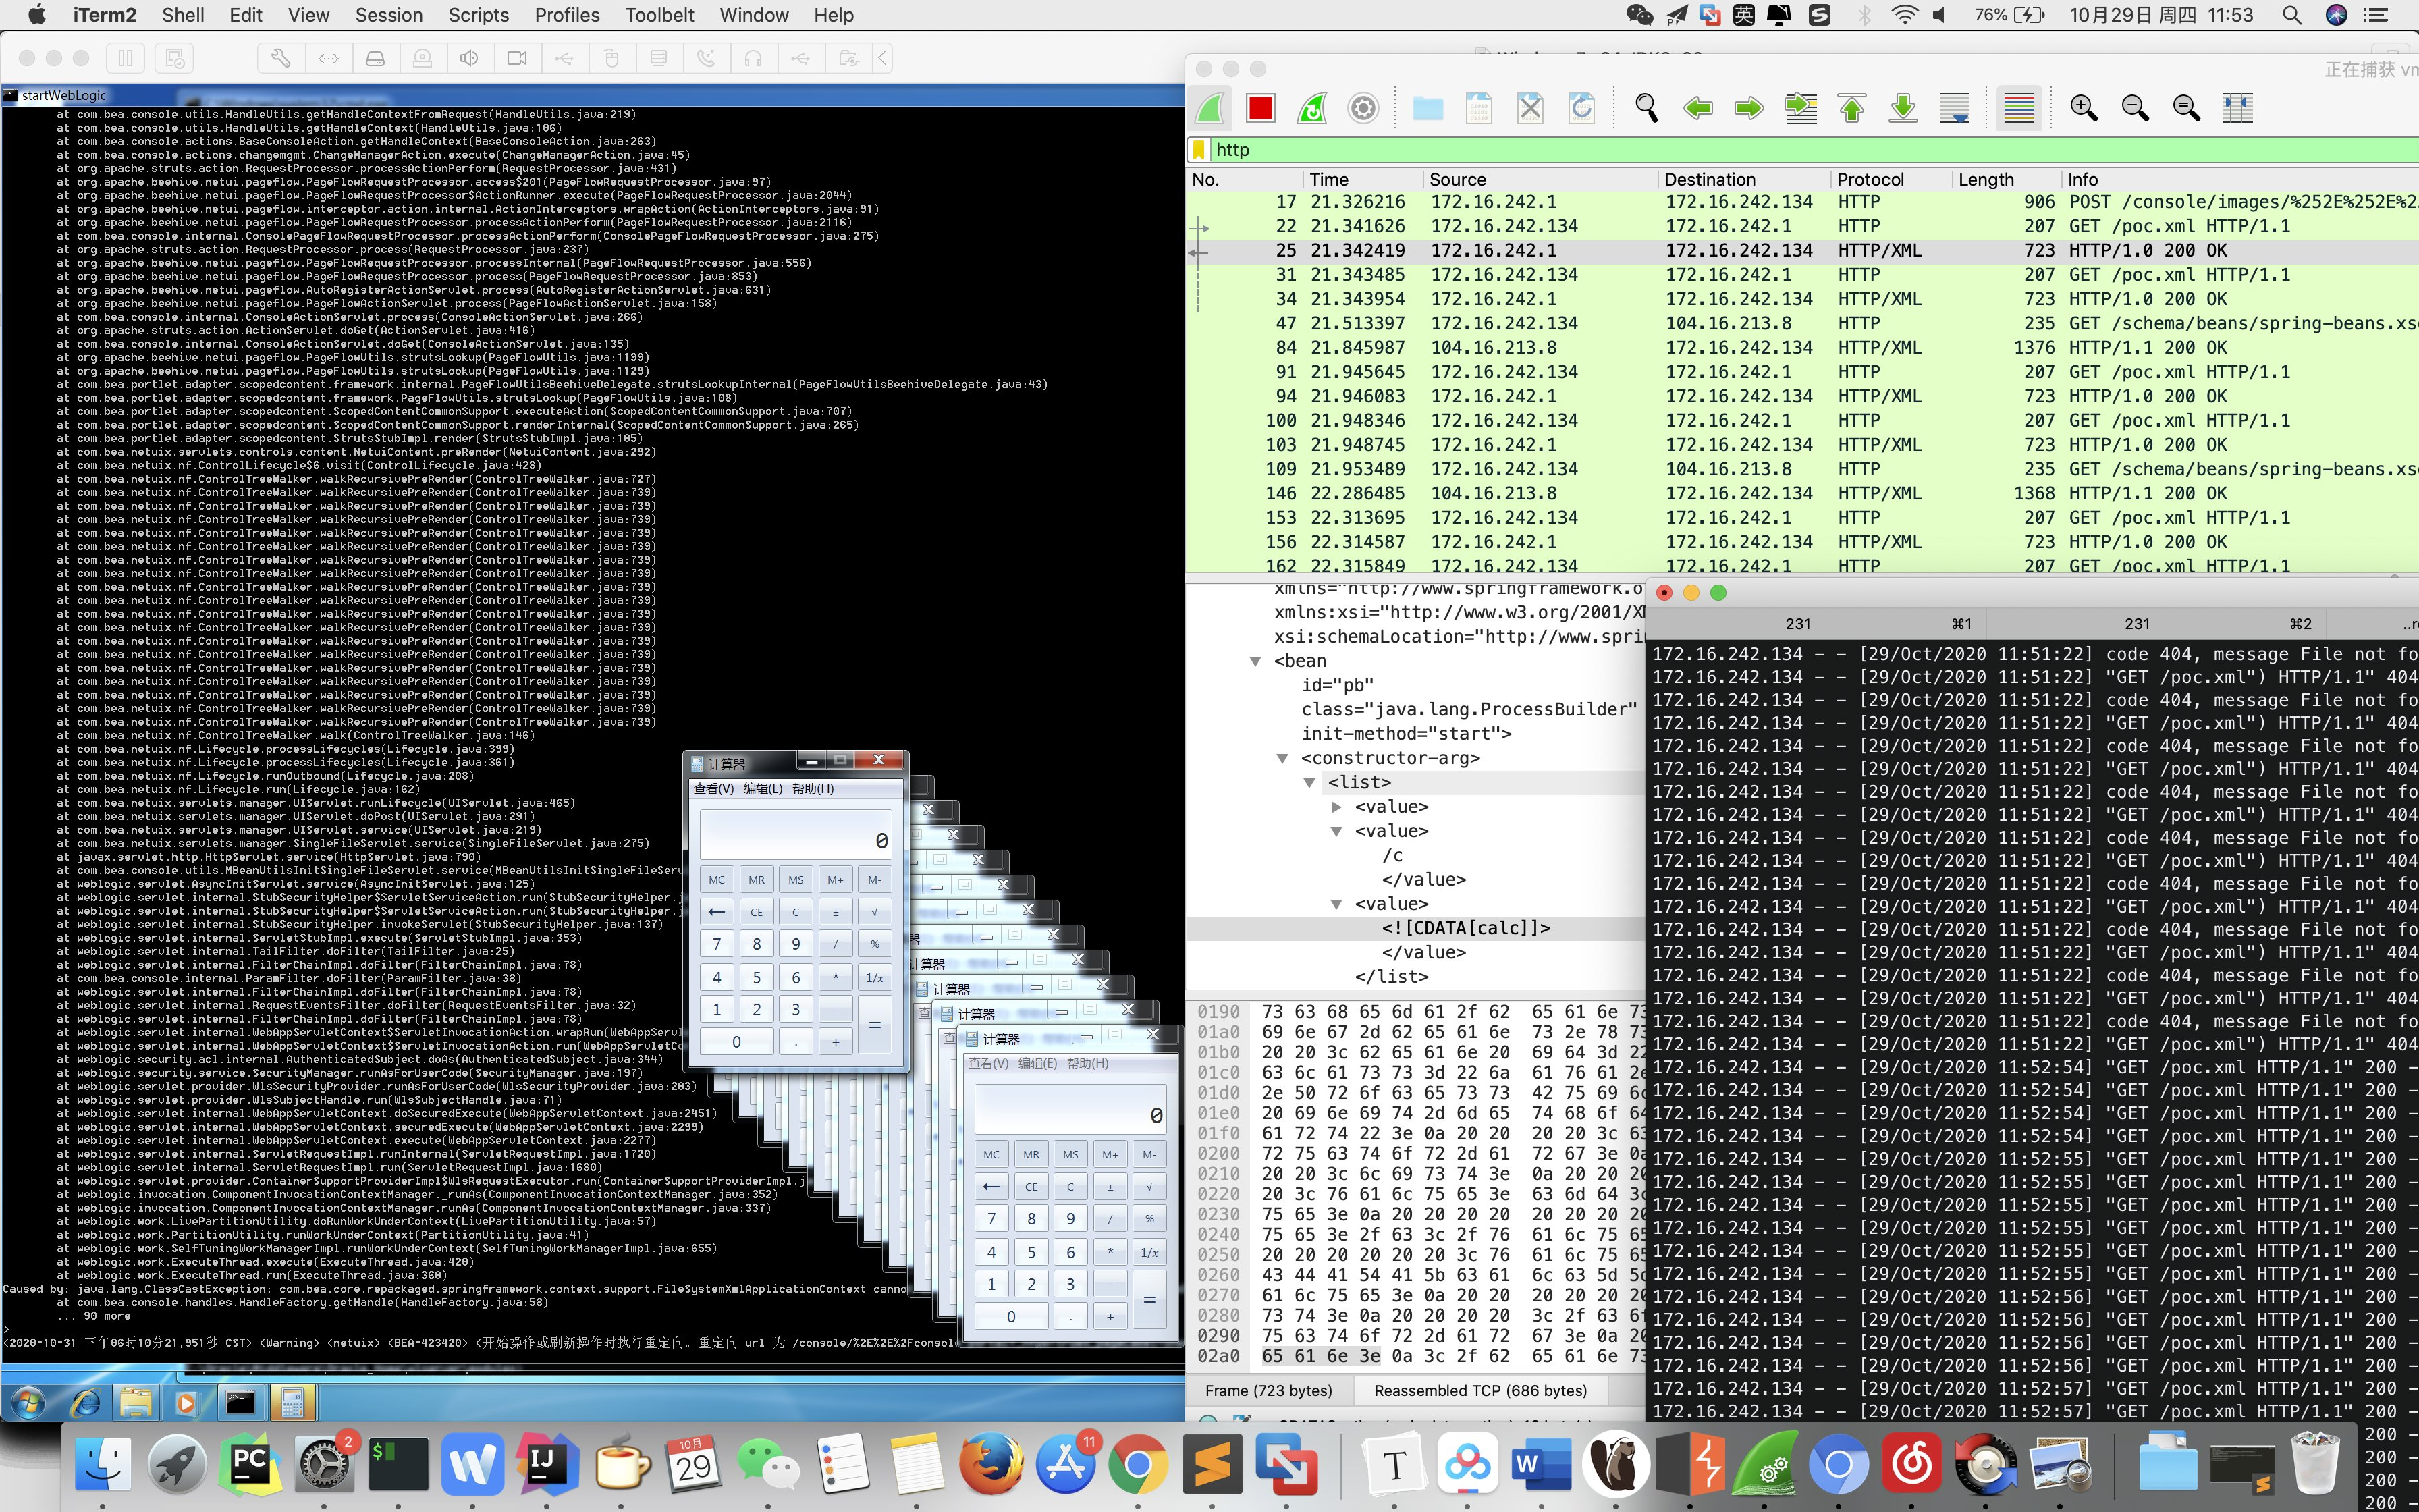Open the display filter bookmark
The width and height of the screenshot is (2419, 1512).
pos(1199,150)
